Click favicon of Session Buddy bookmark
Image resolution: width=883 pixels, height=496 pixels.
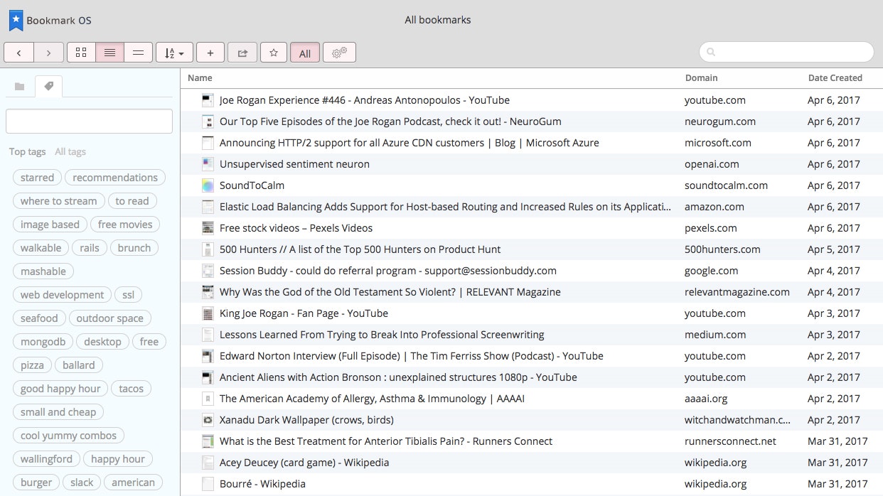point(208,271)
